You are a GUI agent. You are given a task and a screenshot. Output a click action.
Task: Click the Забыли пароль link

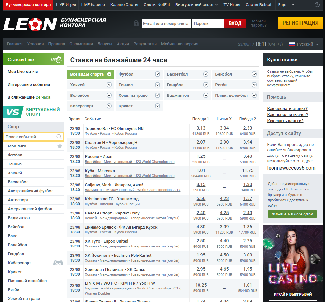tap(258, 23)
